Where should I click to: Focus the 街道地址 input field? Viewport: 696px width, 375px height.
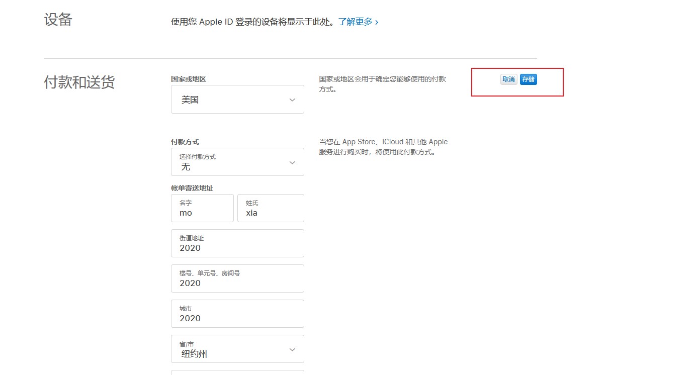[x=237, y=243]
